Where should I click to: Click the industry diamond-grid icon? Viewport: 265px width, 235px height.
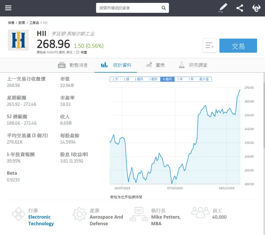(x=18, y=214)
